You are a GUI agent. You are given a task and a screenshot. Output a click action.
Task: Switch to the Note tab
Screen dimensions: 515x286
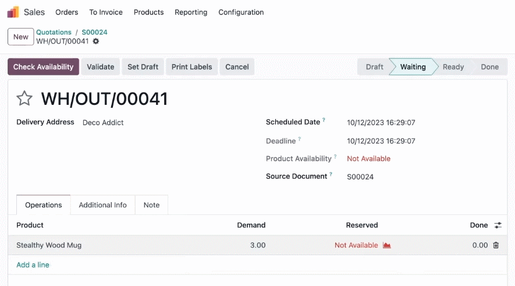151,205
